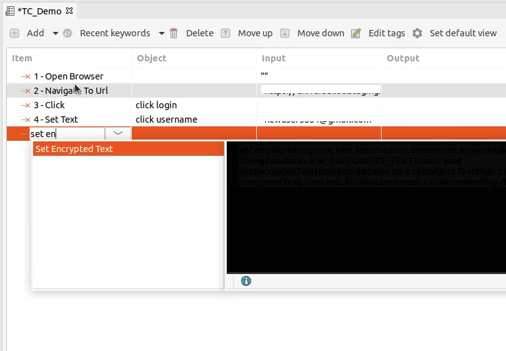Viewport: 506px width, 351px height.
Task: Click the Navigate To Url input cell
Action: [319, 91]
